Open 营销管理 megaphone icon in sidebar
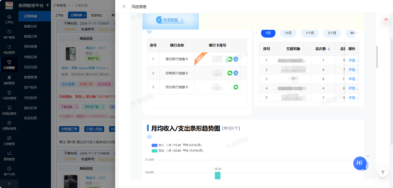Viewport: 393px width, 188px height. click(x=9, y=153)
